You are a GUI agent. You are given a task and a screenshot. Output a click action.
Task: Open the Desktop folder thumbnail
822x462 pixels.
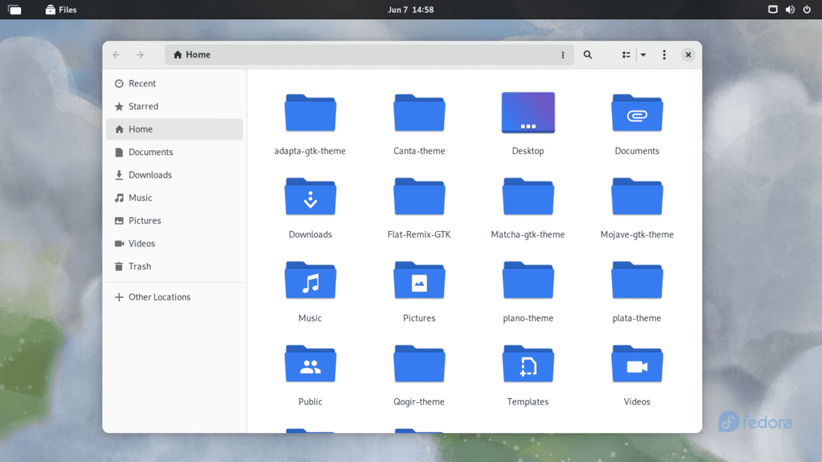[528, 112]
